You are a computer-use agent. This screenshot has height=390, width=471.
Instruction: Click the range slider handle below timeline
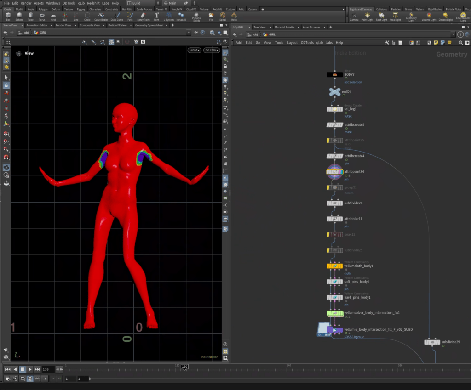(90, 379)
